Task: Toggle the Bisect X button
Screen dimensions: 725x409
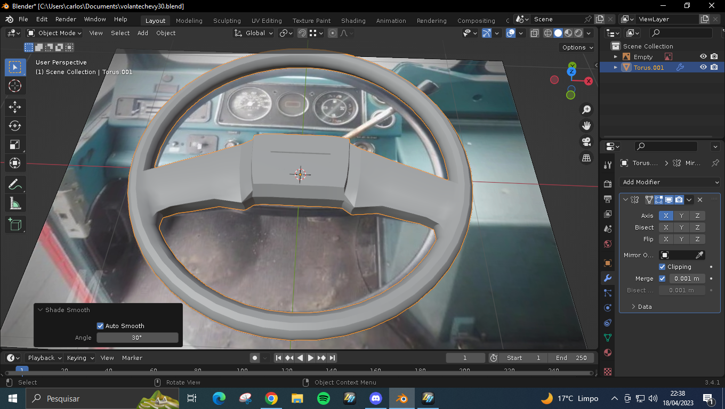Action: click(x=666, y=227)
